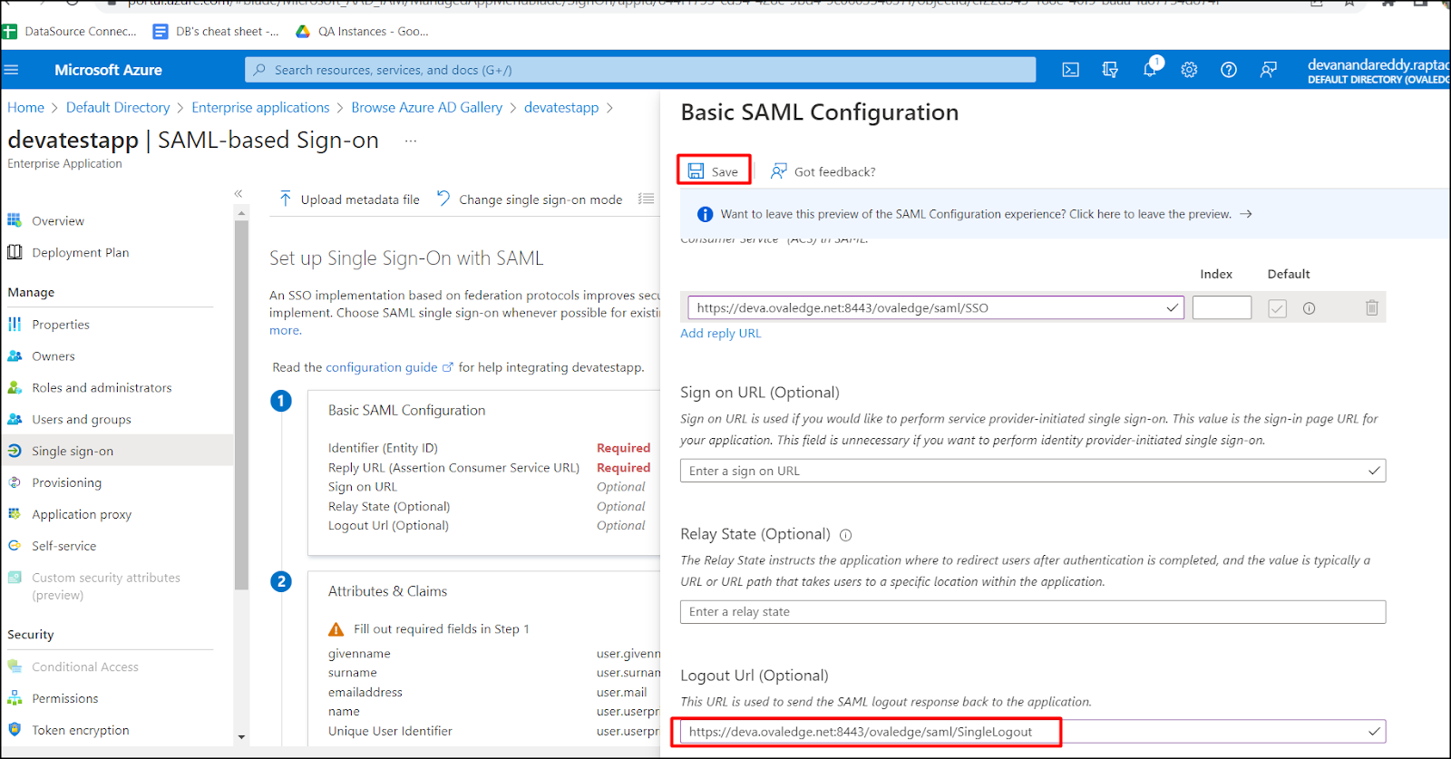Open Provisioning settings
This screenshot has width=1451, height=759.
tap(67, 482)
